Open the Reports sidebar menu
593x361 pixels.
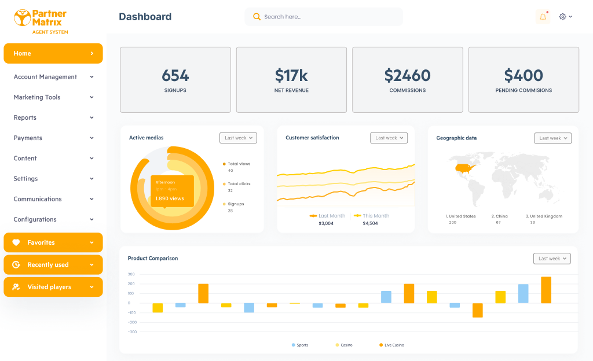[x=53, y=117]
